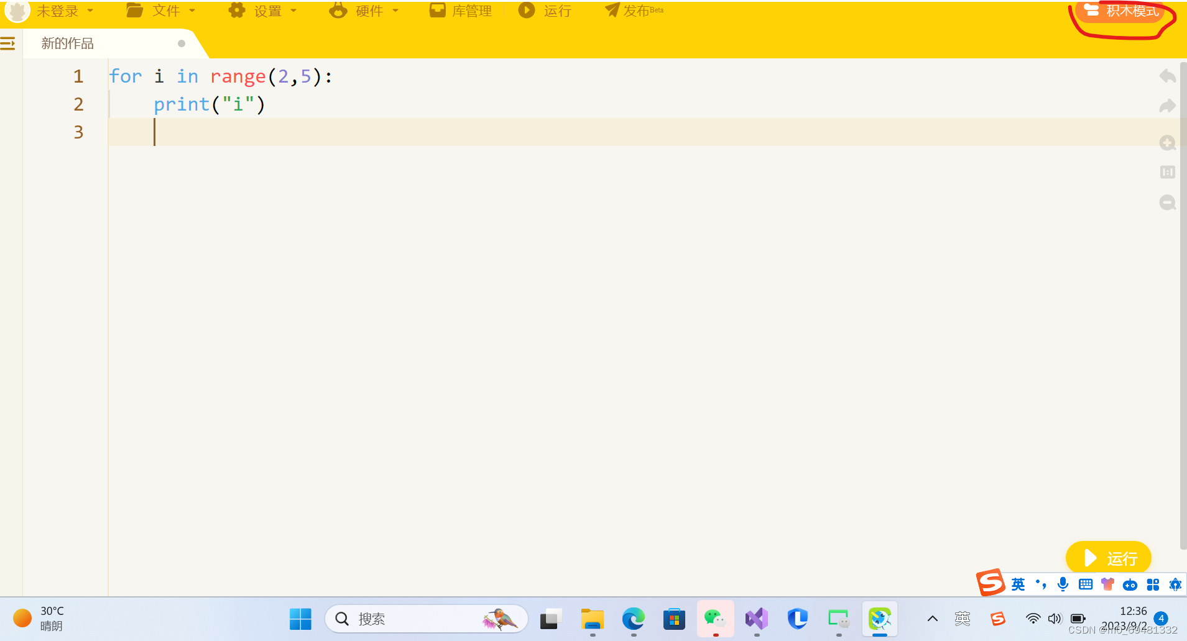Zoom out the code with the magnifier-minus icon
The width and height of the screenshot is (1187, 641).
click(1167, 202)
